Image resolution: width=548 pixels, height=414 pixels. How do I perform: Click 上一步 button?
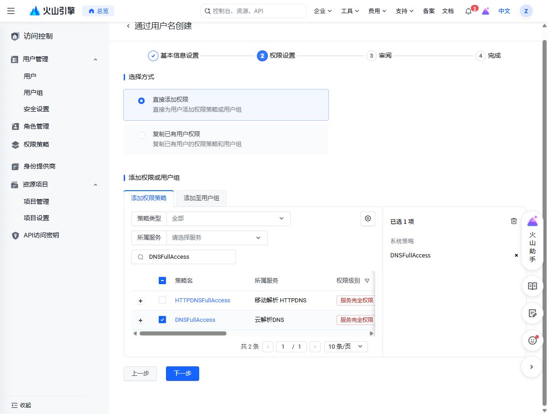tap(140, 374)
